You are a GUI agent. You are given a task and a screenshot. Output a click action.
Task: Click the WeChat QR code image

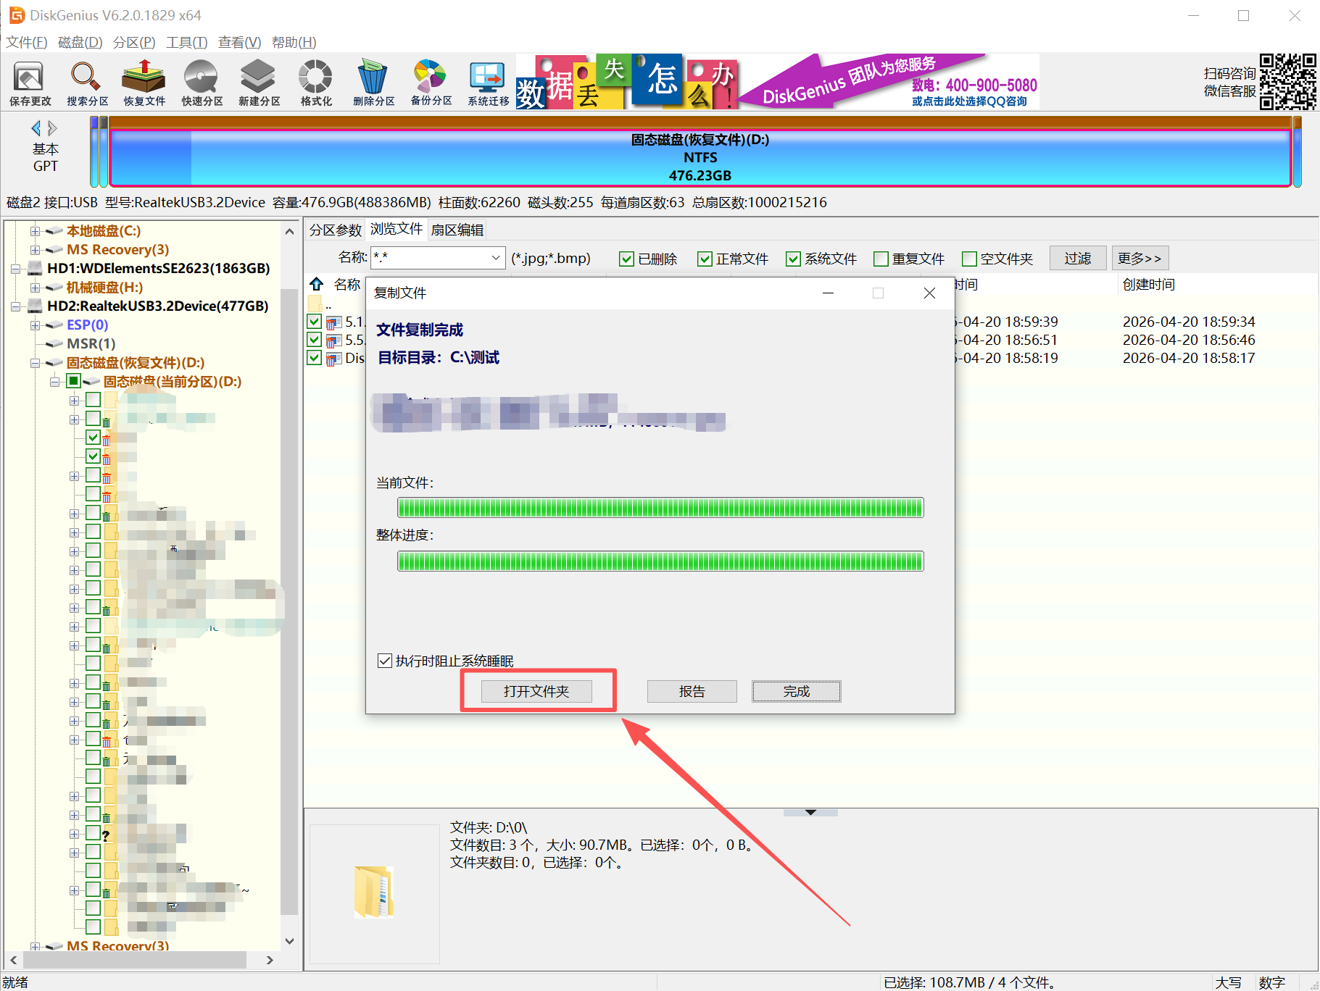pyautogui.click(x=1287, y=81)
